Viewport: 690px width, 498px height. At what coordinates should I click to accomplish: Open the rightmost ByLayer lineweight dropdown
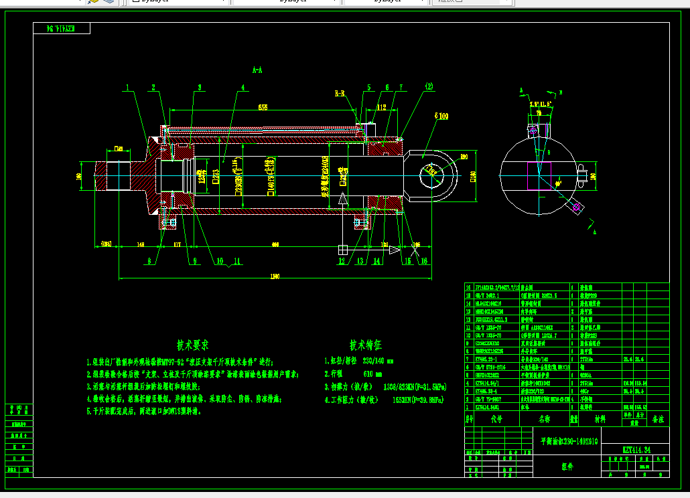click(x=386, y=1)
